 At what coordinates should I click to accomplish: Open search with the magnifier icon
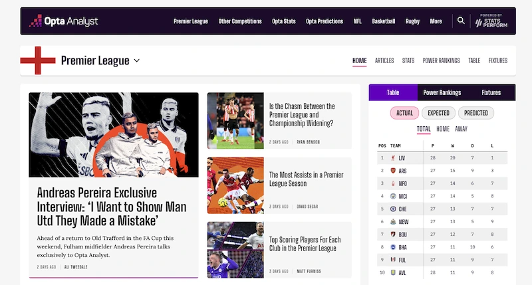tap(461, 21)
